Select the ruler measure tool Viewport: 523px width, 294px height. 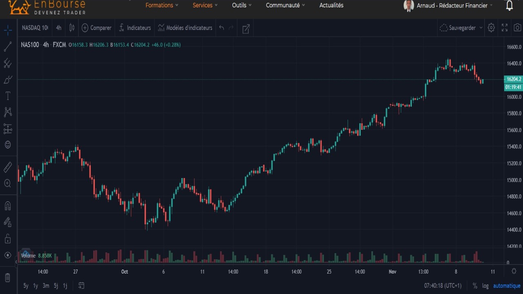(x=8, y=167)
